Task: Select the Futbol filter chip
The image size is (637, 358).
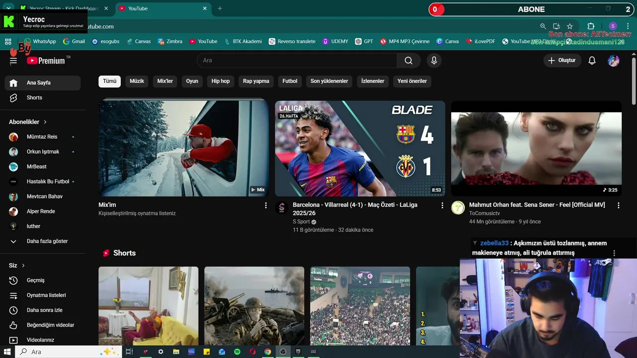Action: click(x=290, y=81)
